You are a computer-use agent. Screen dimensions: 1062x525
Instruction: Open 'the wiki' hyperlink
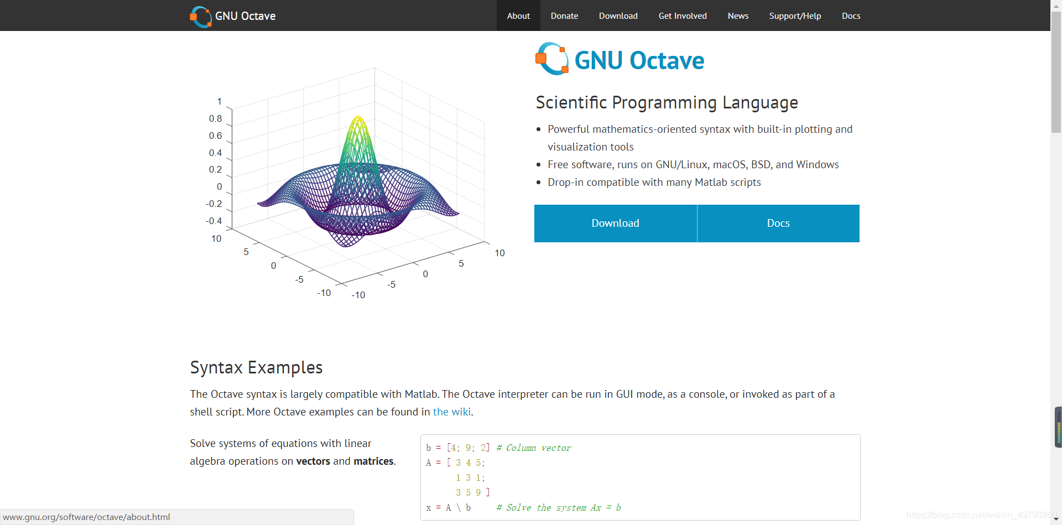452,412
